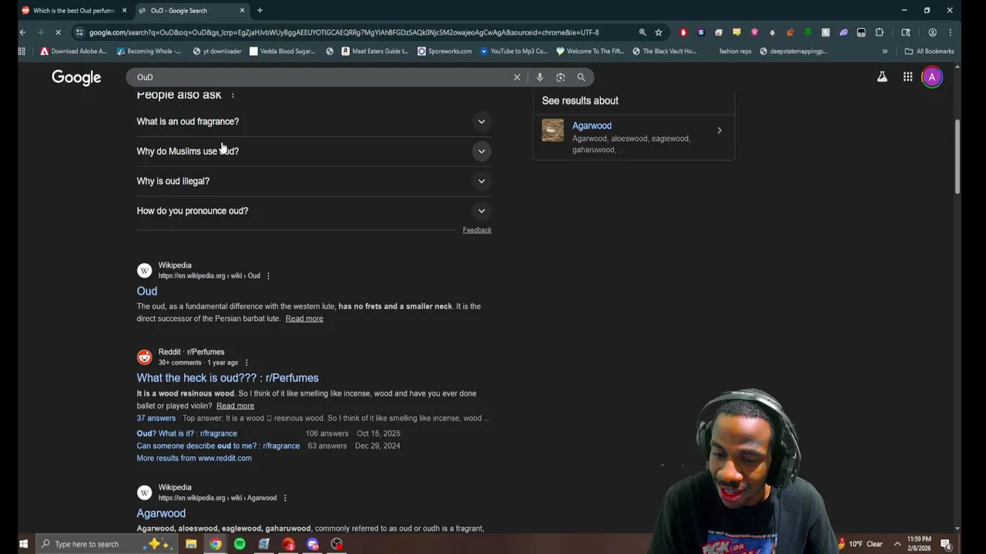Screen dimensions: 986x554
Task: Open 'The Black Vault Ho...' bookmark
Action: point(664,52)
